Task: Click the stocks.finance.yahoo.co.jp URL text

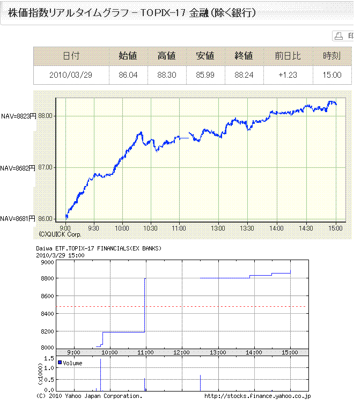Action: [257, 396]
